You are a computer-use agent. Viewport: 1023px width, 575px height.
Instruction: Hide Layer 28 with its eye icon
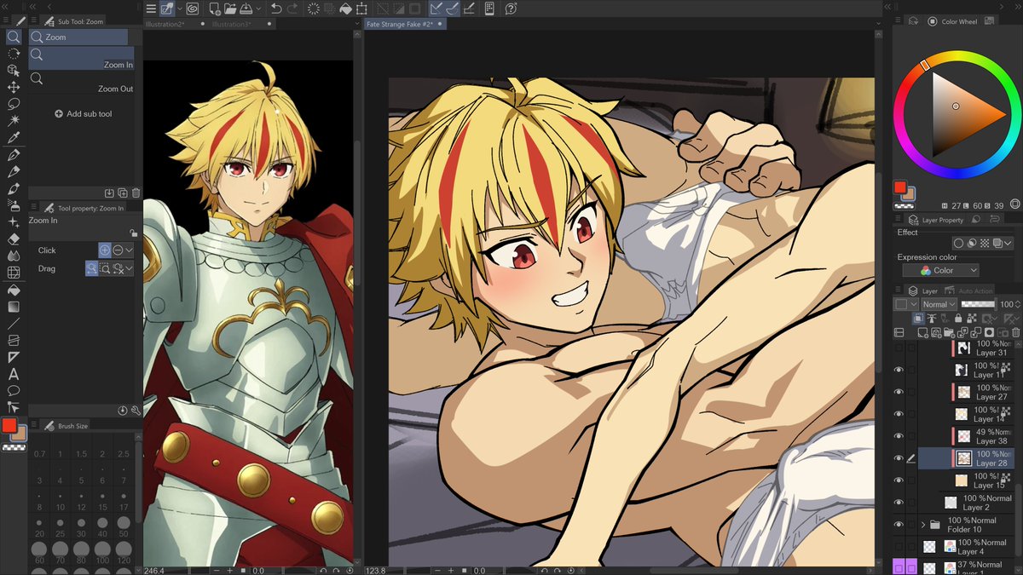pyautogui.click(x=899, y=458)
